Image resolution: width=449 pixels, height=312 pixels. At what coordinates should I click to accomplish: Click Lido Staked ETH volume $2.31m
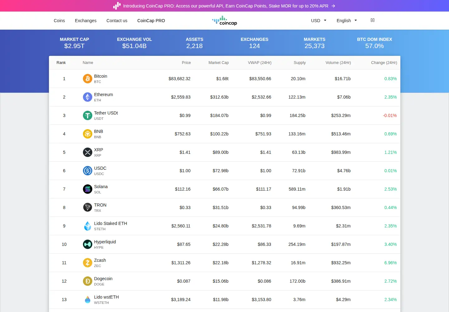click(x=343, y=226)
